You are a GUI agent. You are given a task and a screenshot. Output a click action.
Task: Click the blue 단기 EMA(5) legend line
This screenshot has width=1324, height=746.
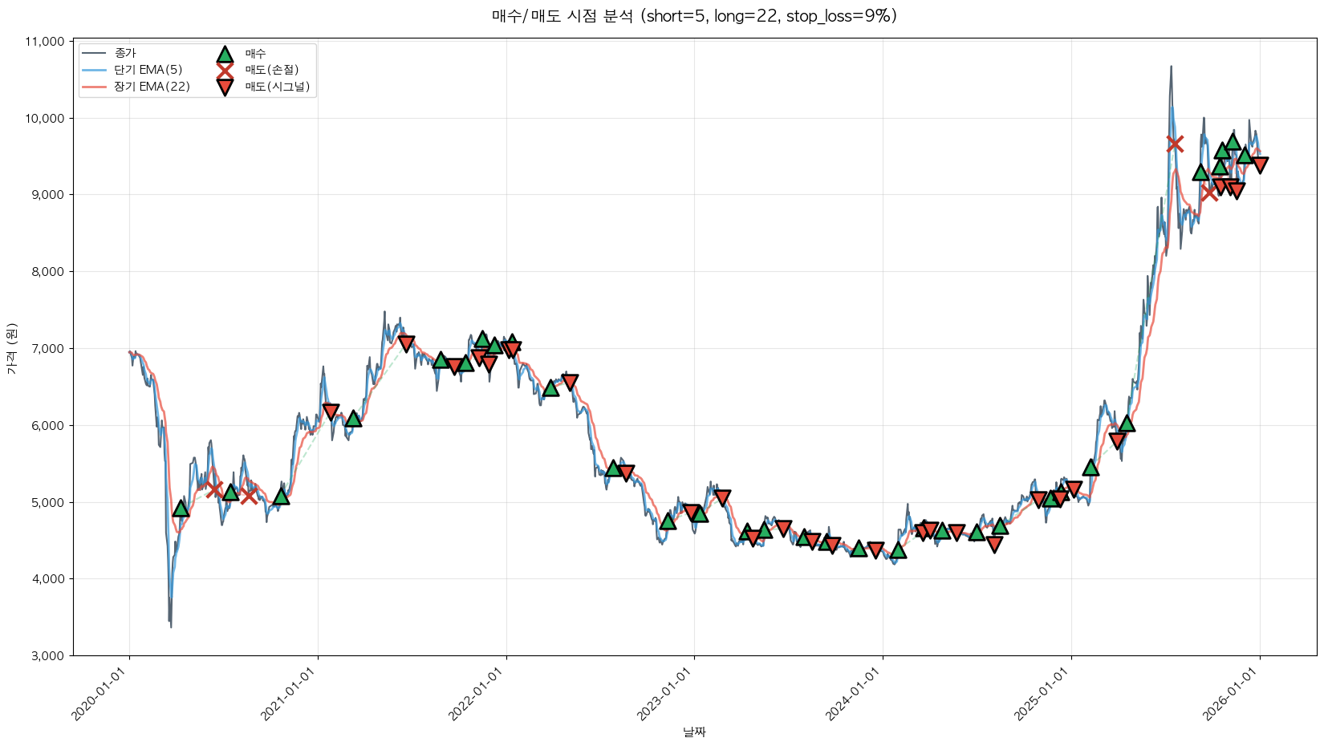pyautogui.click(x=95, y=71)
